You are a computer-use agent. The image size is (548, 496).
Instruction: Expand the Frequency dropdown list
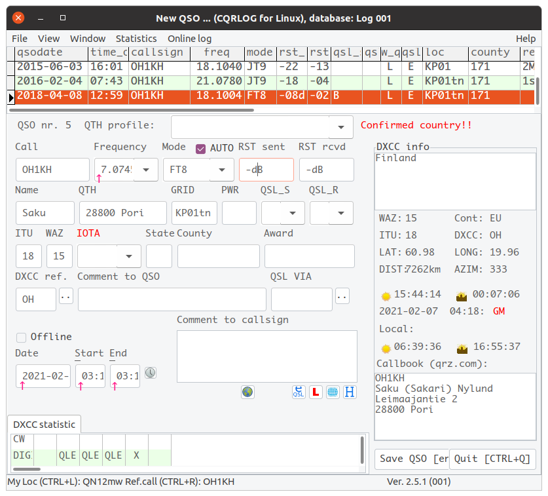tap(146, 170)
